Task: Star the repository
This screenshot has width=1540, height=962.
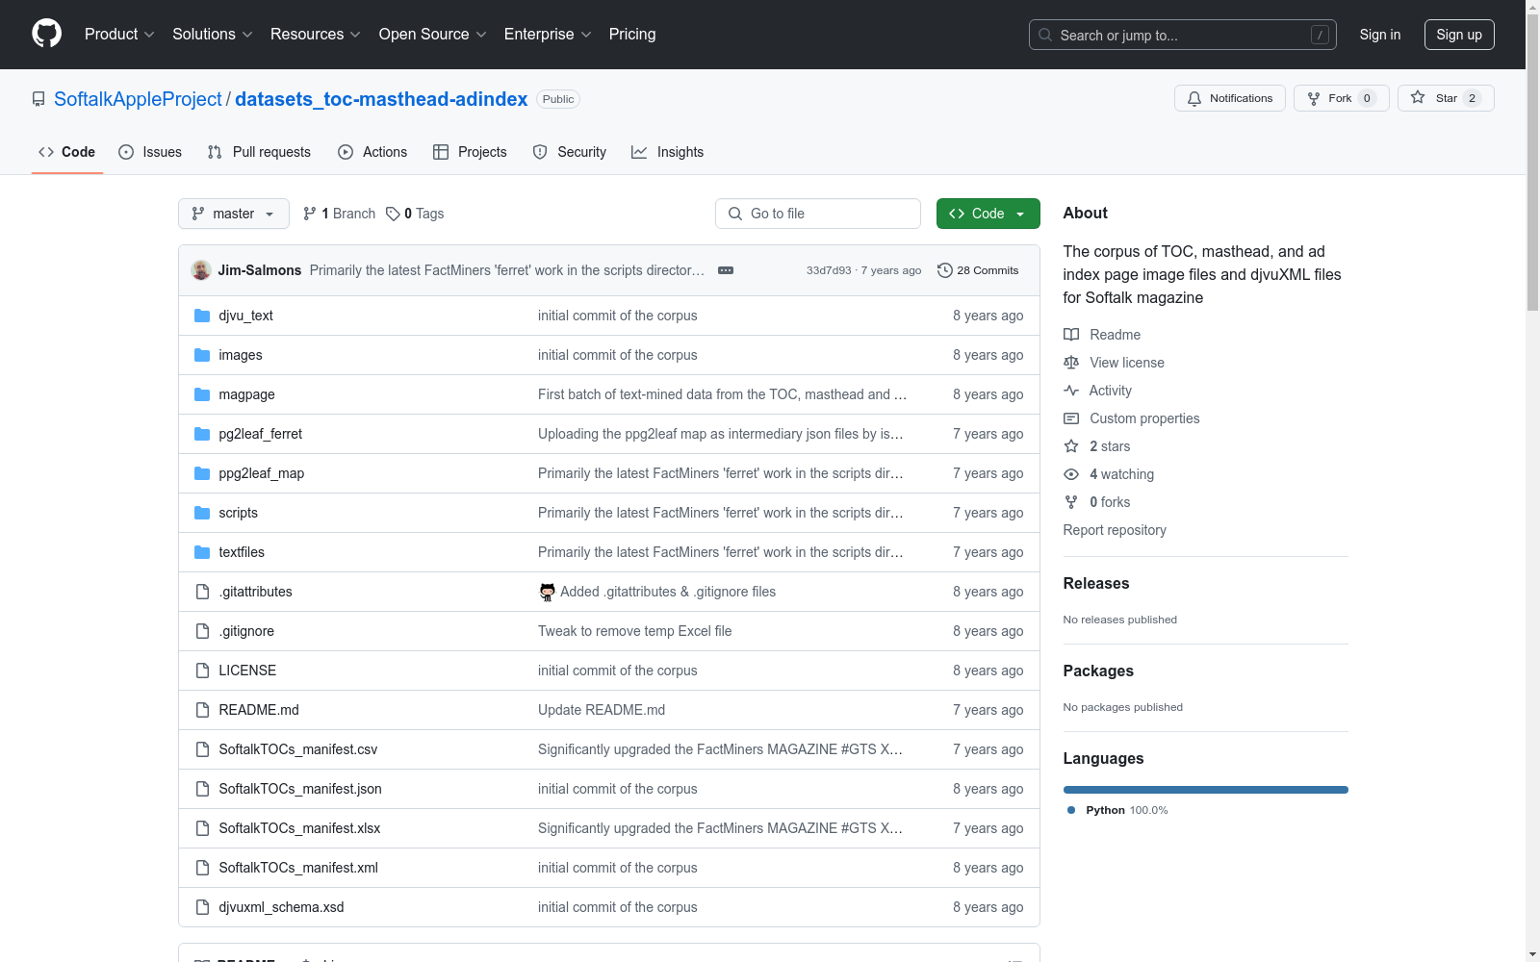Action: click(1446, 98)
